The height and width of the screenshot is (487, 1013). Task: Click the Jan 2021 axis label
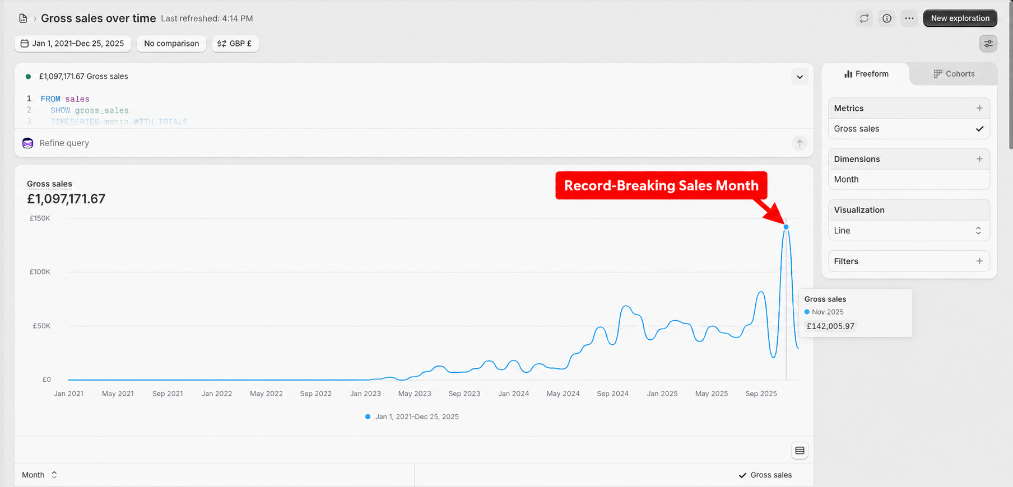tap(68, 394)
